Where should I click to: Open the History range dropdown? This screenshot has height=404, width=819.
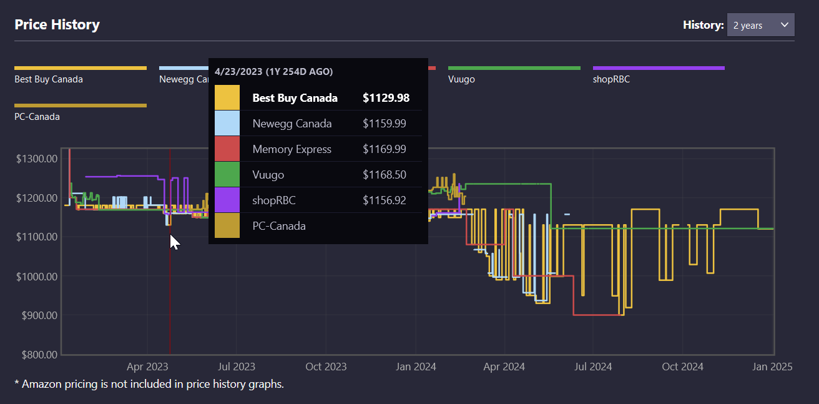(x=760, y=25)
